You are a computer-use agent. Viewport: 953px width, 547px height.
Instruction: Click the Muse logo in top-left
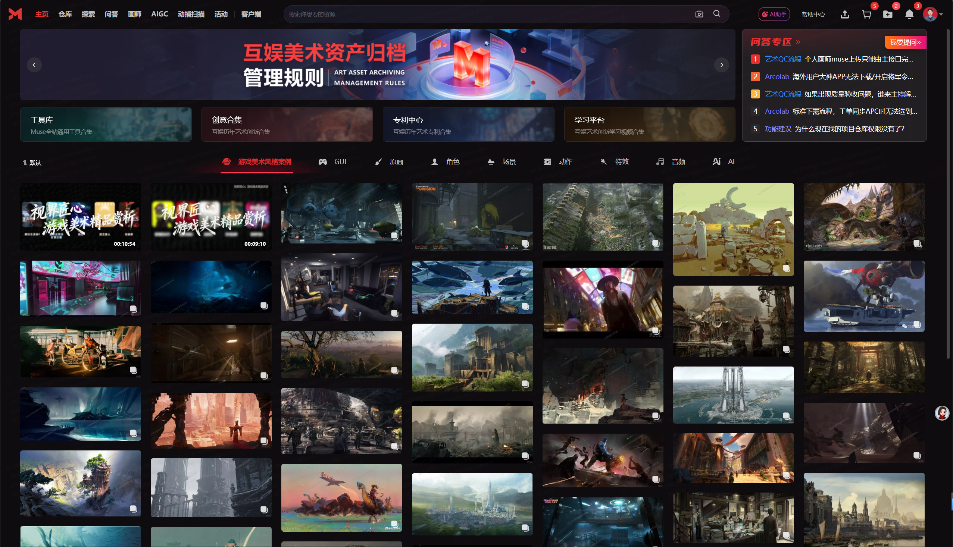point(15,14)
